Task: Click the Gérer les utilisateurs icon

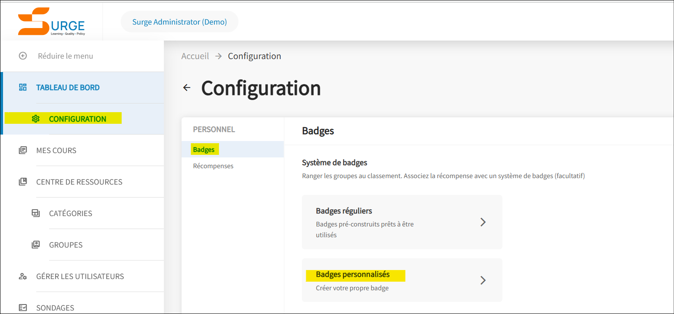Action: (x=22, y=276)
